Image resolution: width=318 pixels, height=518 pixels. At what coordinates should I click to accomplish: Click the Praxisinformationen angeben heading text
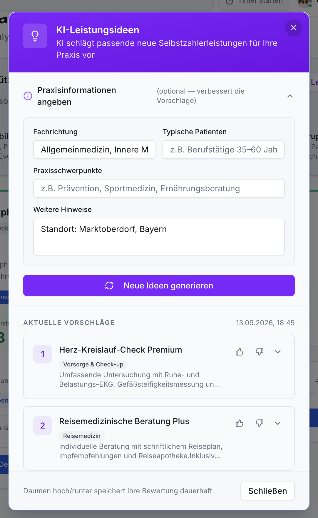point(77,96)
